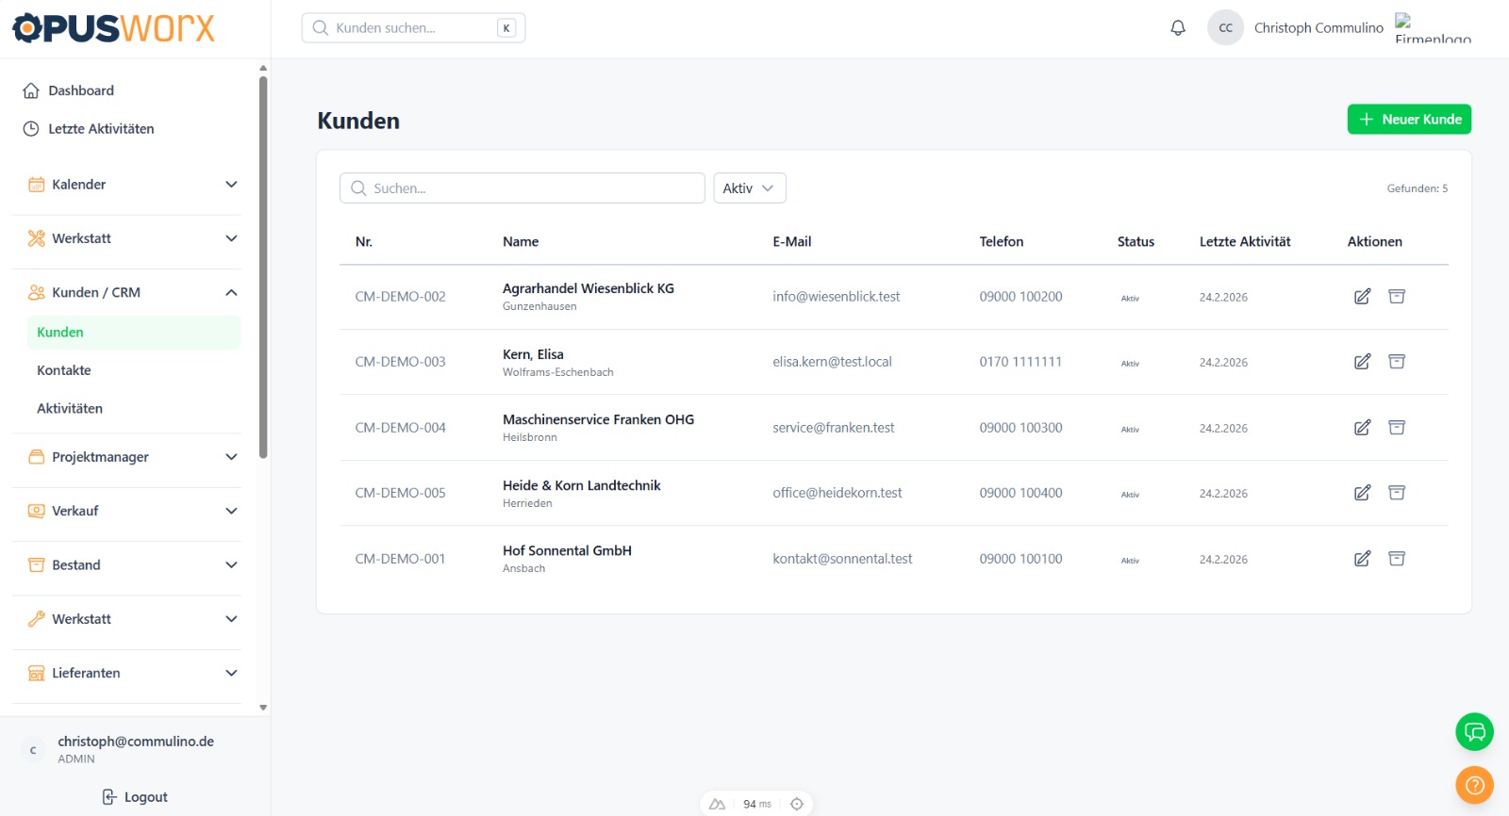
Task: Click the info@wiesenblick.test email
Action: [836, 297]
